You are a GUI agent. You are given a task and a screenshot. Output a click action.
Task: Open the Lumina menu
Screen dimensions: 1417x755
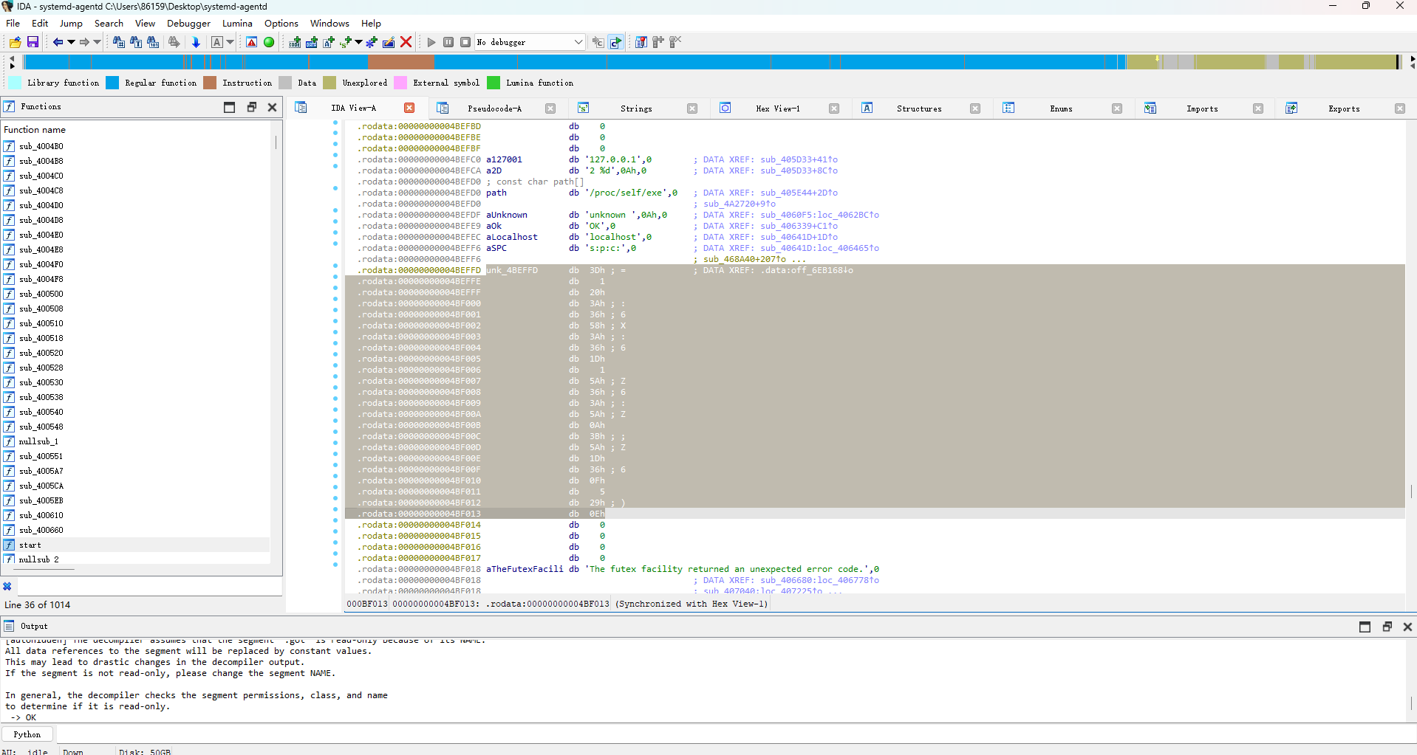coord(237,23)
